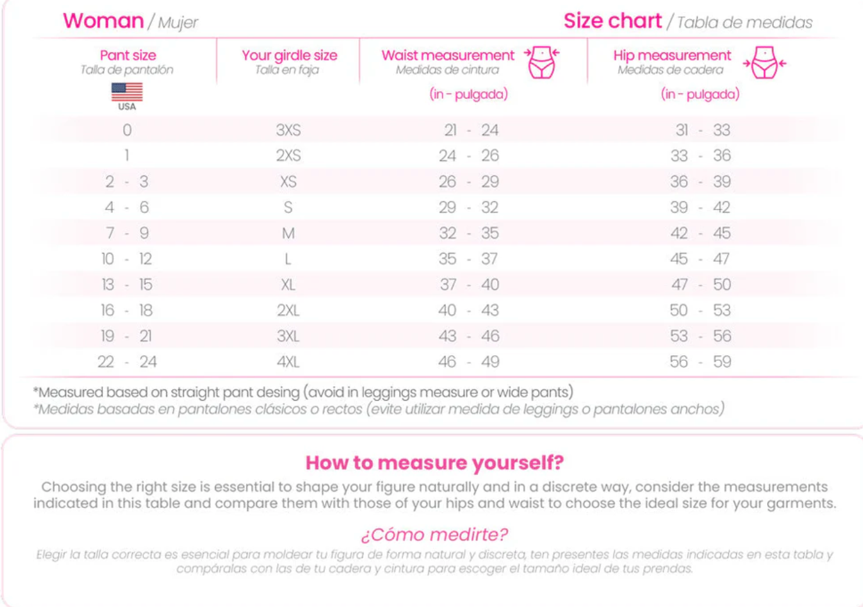Select the 3XL girdle size cell
The width and height of the screenshot is (863, 607).
tap(288, 336)
